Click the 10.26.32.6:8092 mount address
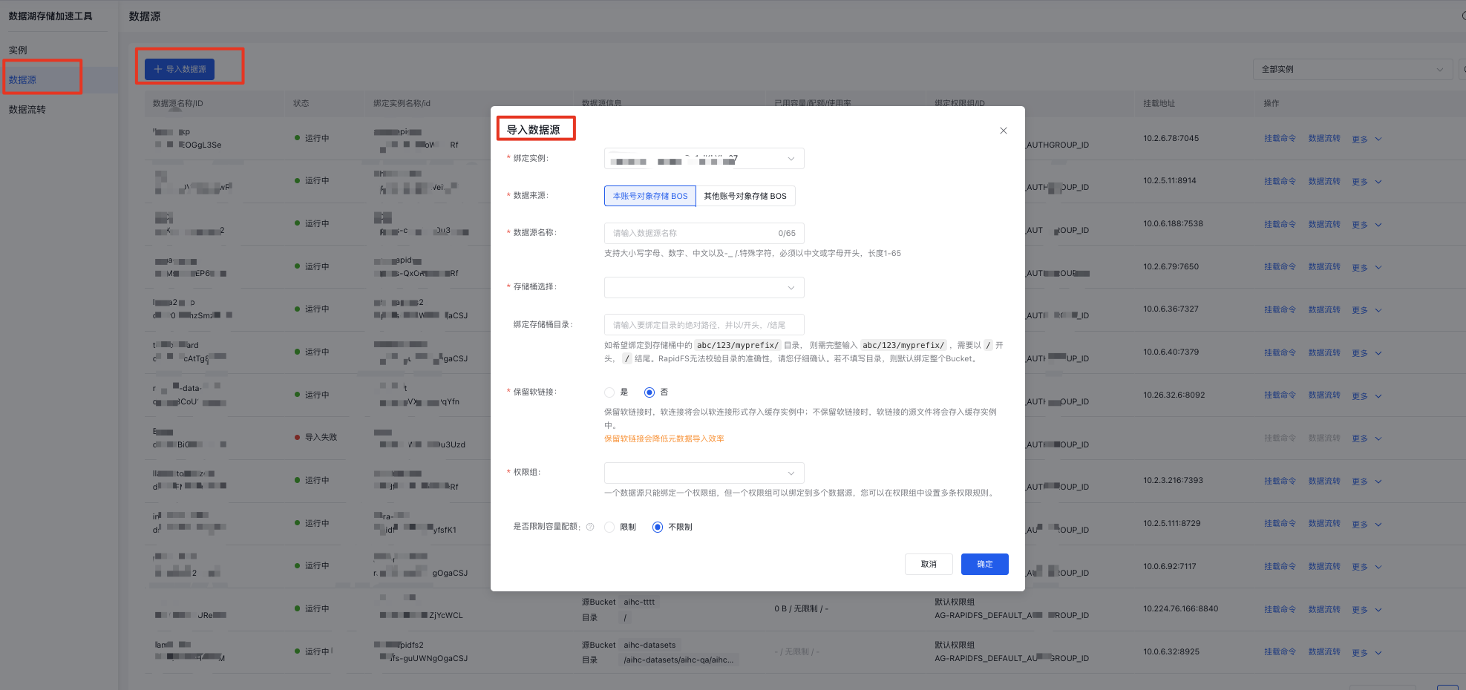This screenshot has height=690, width=1466. (1174, 395)
